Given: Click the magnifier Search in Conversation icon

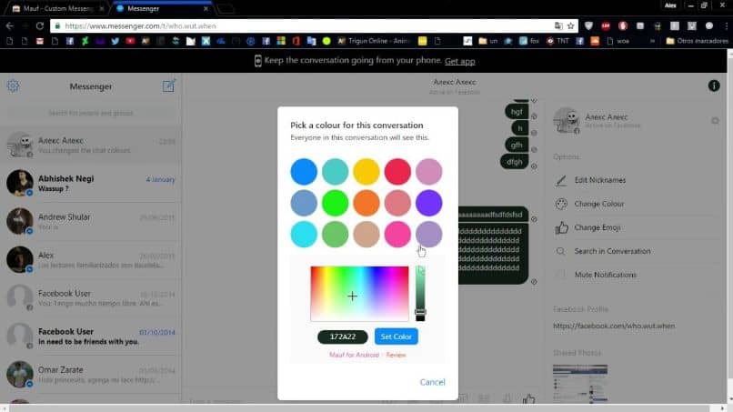Looking at the screenshot, I should (x=560, y=252).
